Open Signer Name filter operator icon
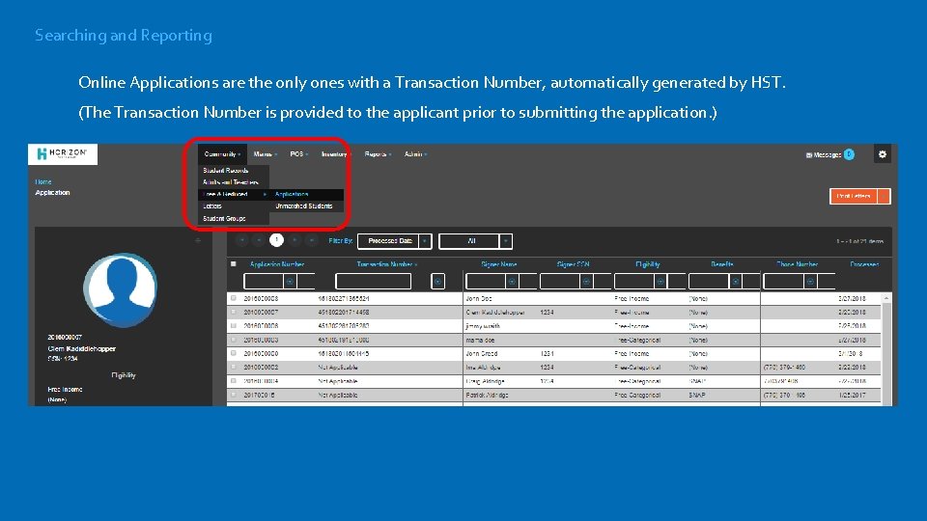The width and height of the screenshot is (927, 521). pyautogui.click(x=512, y=282)
